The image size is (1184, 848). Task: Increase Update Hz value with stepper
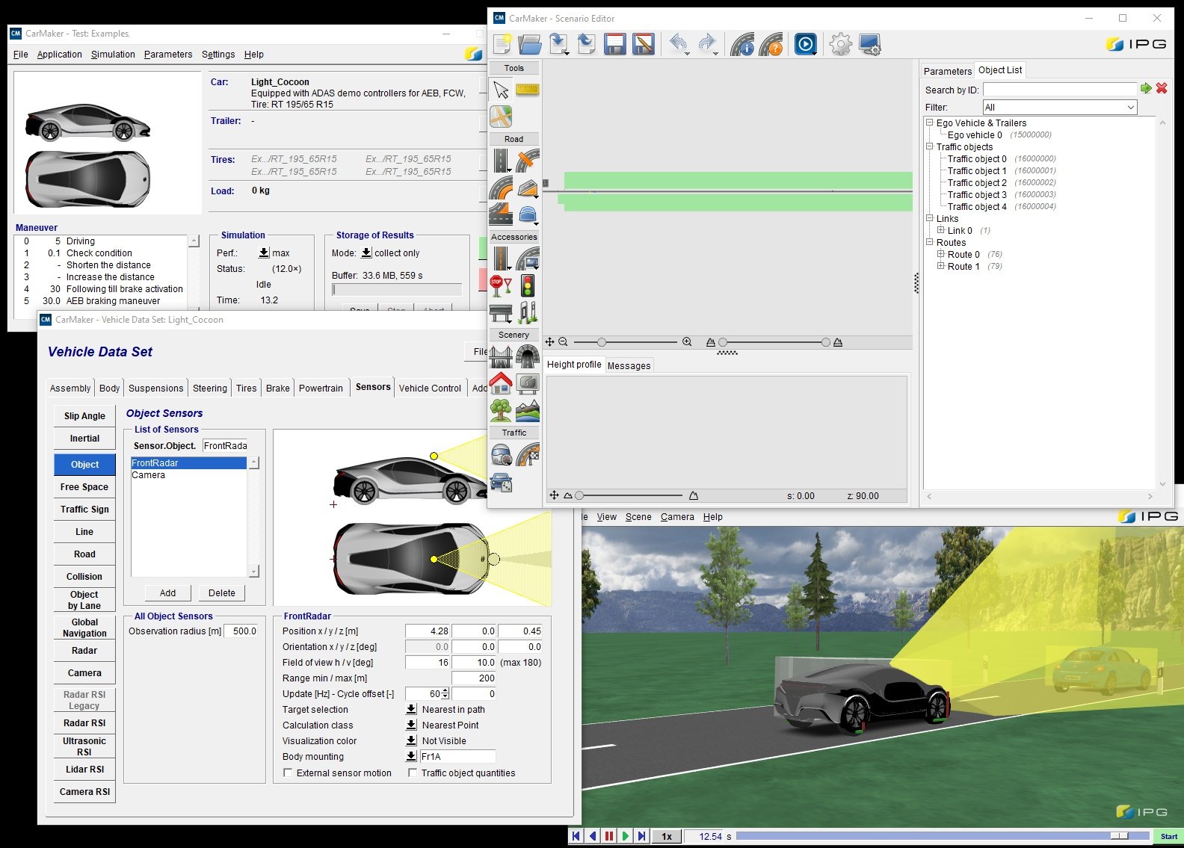point(445,691)
